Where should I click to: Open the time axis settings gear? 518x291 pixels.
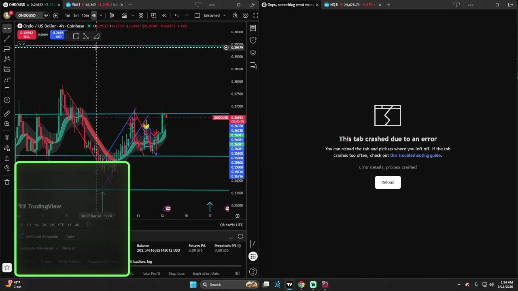click(x=238, y=216)
